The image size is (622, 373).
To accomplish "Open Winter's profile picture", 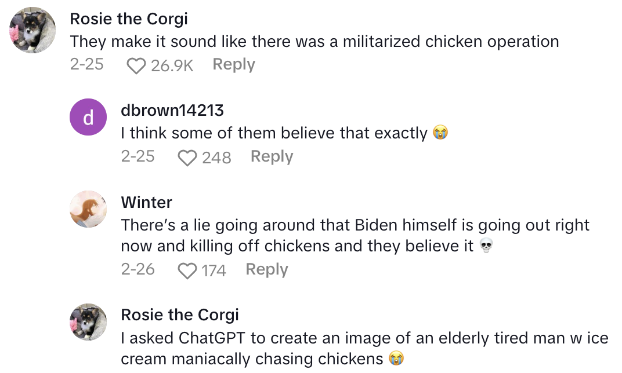I will (x=88, y=209).
